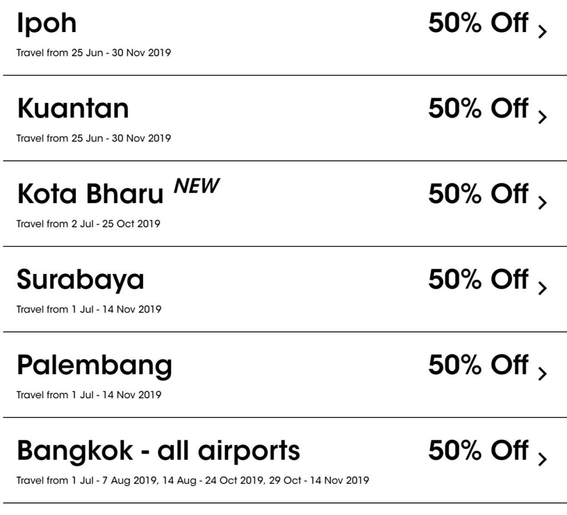Expand the Kuantan deal chevron

[x=542, y=116]
